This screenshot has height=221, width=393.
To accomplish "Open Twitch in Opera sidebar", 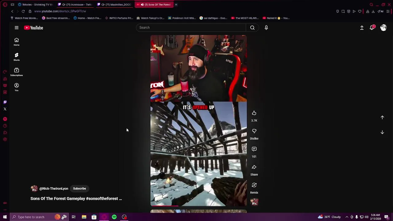I will pyautogui.click(x=5, y=102).
